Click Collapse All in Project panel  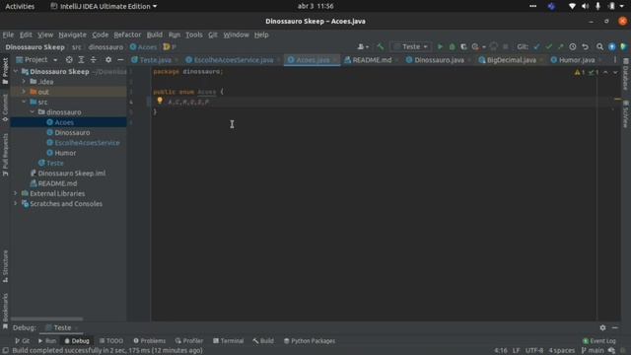[x=94, y=59]
